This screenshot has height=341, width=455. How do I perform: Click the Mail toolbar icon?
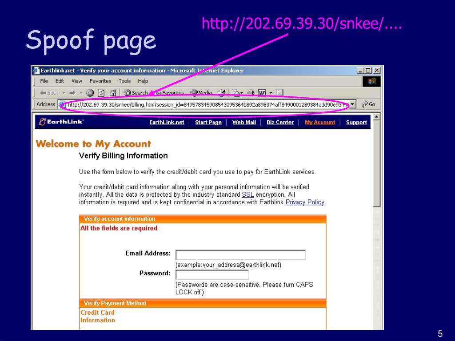click(x=235, y=93)
